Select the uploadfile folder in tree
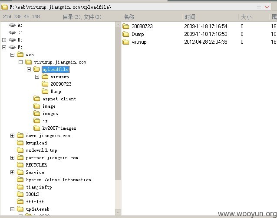 tap(56, 69)
